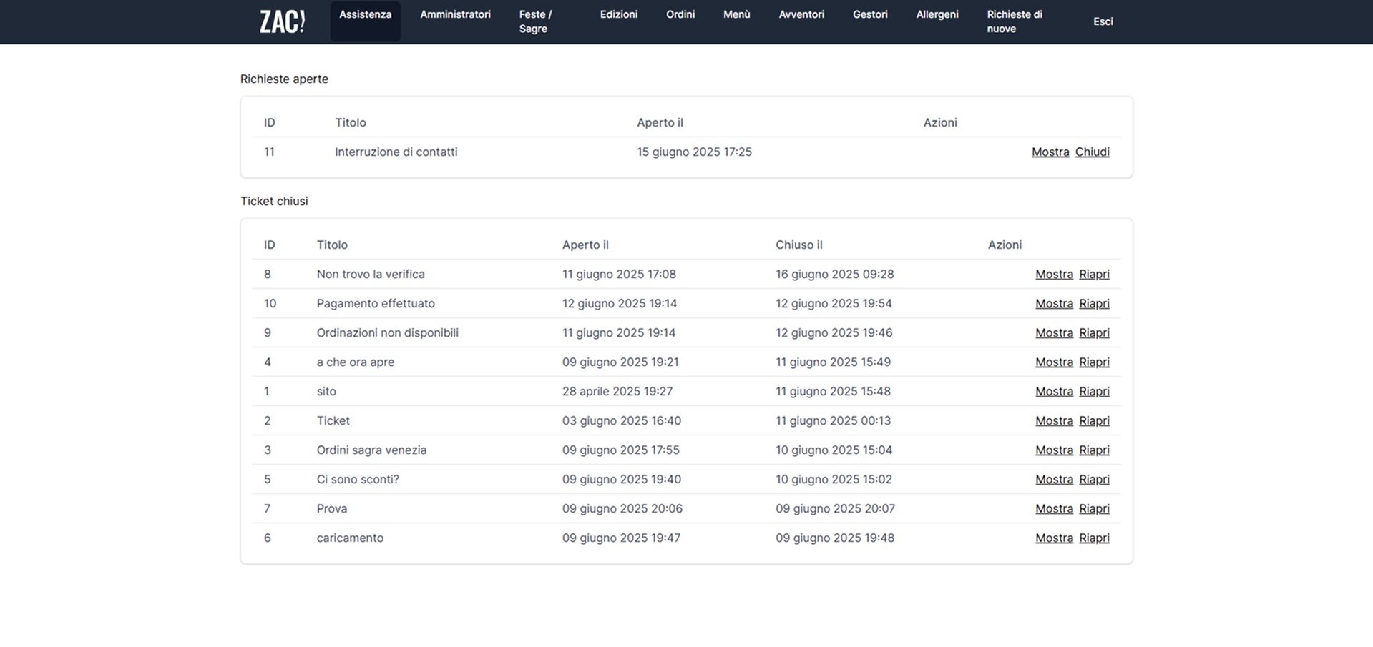1373x647 pixels.
Task: Reopen ticket Ordini sagra venezia
Action: (x=1094, y=450)
